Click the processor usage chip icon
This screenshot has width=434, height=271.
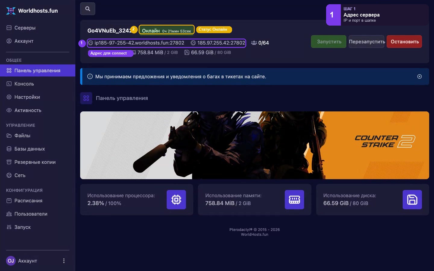[x=176, y=200]
